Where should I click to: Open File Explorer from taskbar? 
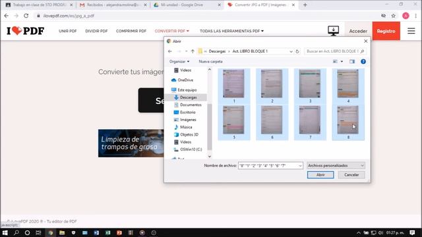click(62, 232)
